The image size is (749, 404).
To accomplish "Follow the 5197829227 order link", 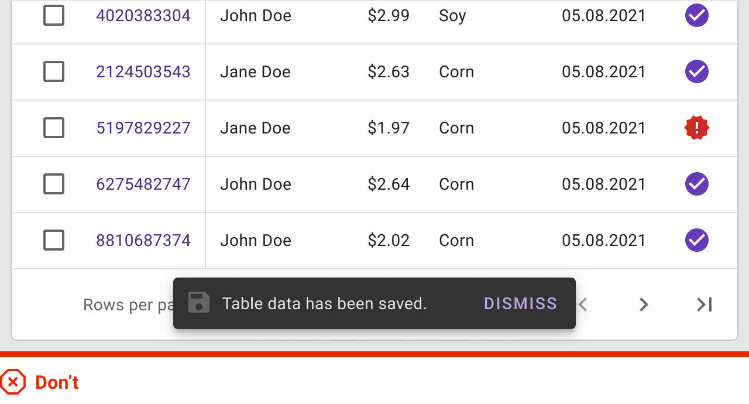I will tap(143, 128).
